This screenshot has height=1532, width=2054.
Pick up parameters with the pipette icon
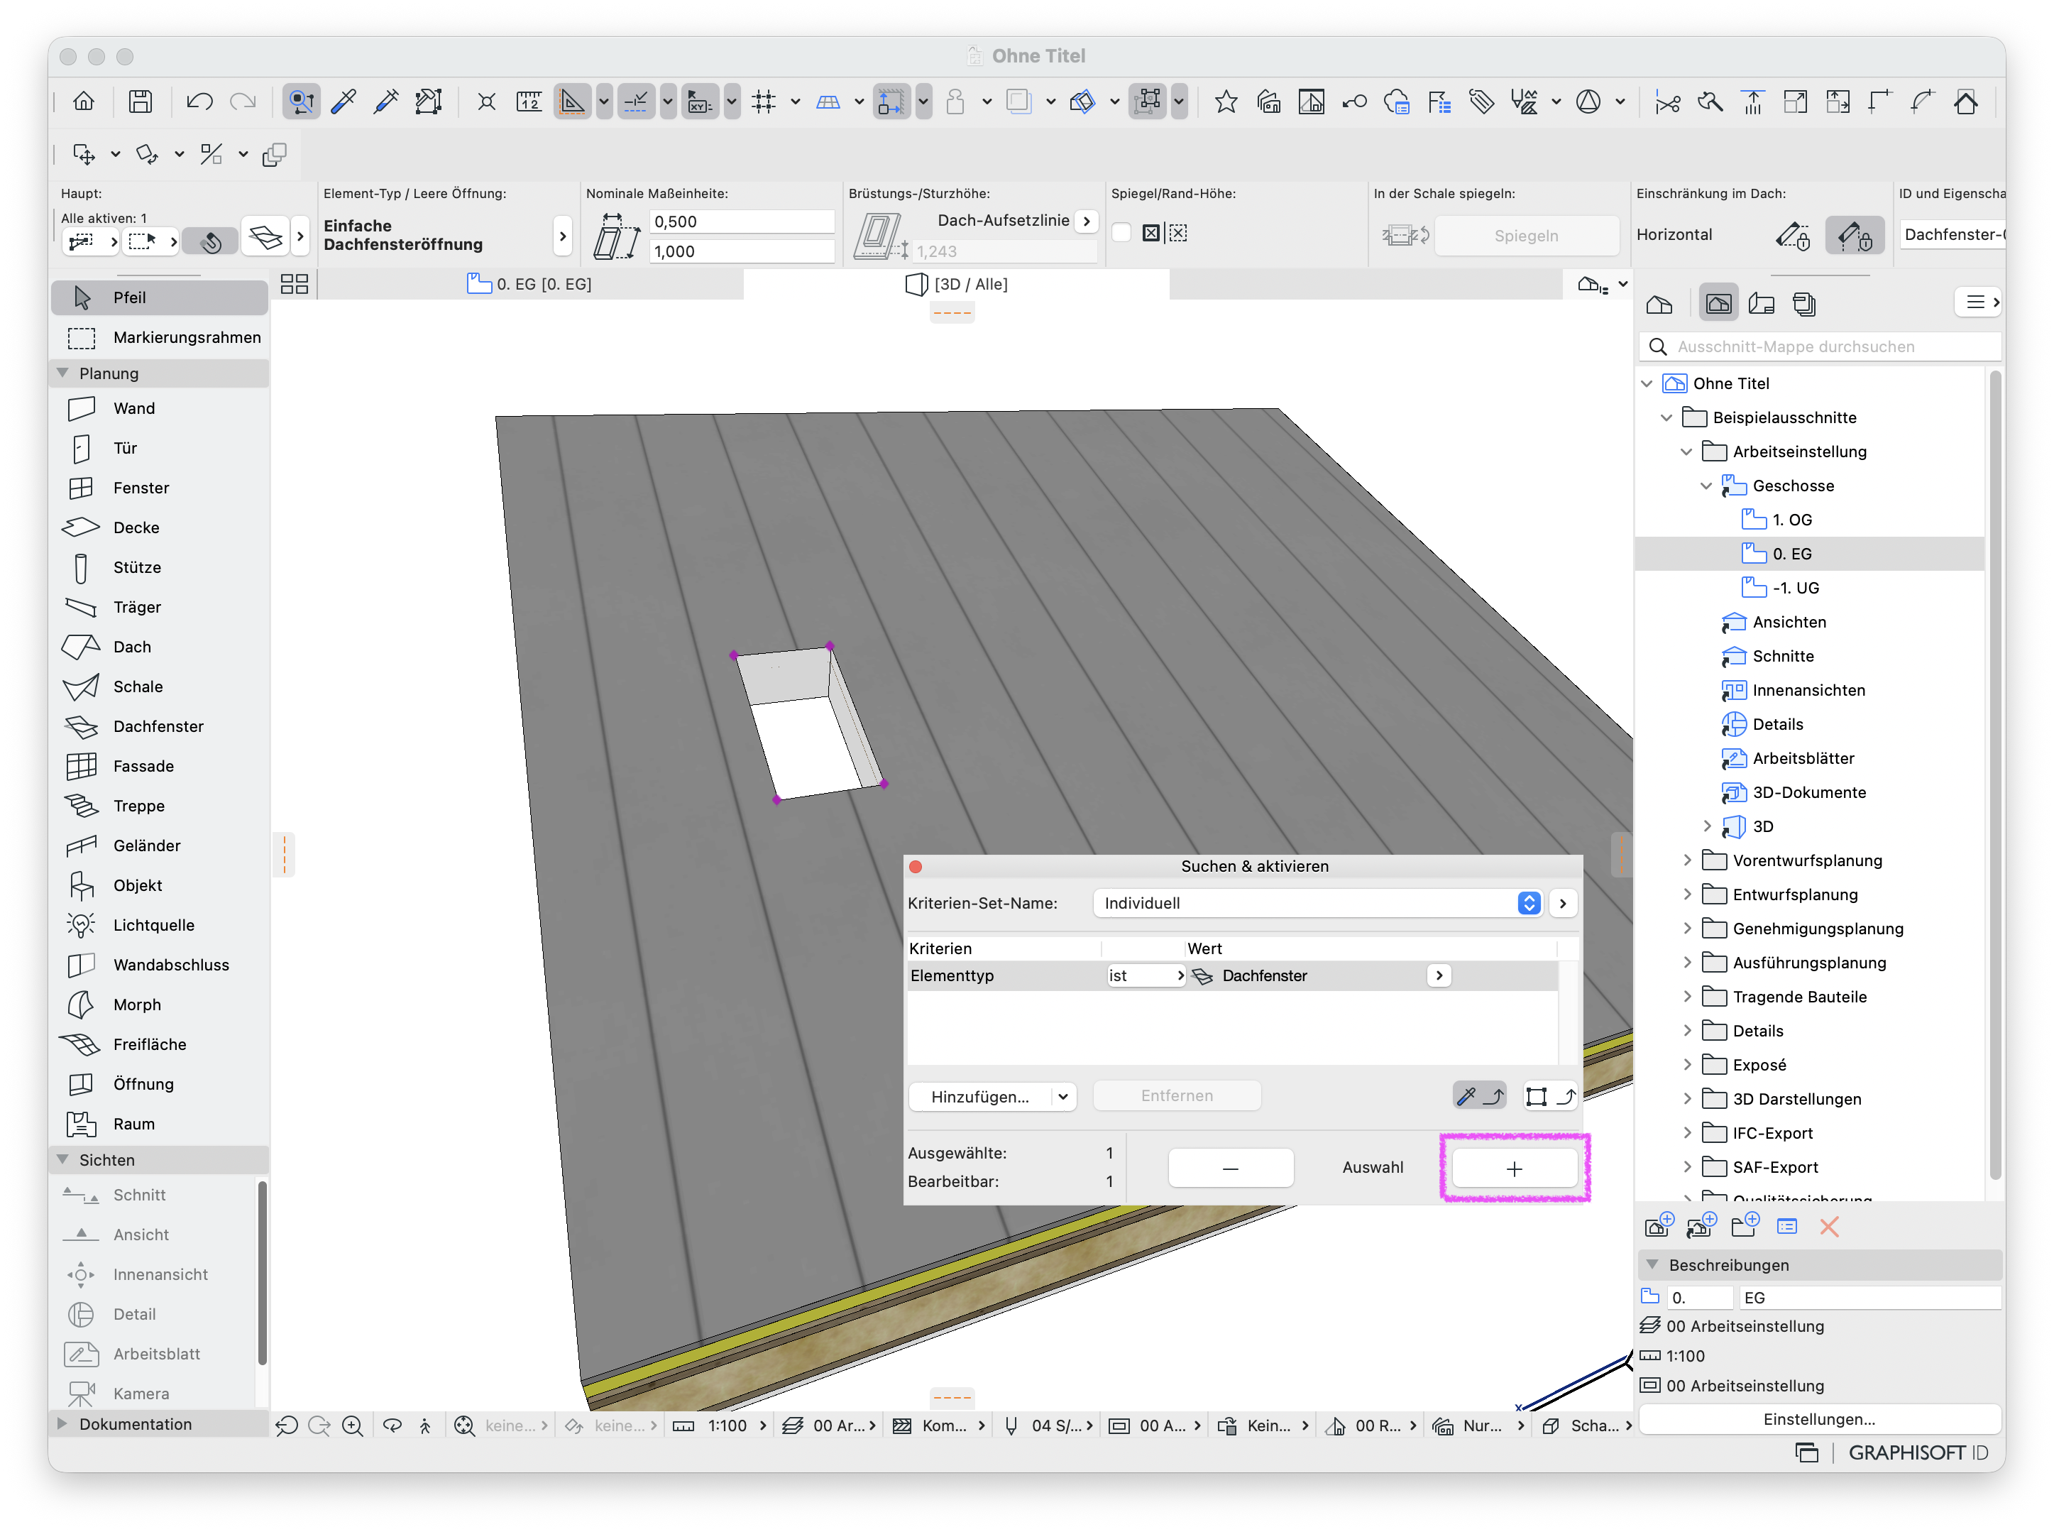coord(344,101)
